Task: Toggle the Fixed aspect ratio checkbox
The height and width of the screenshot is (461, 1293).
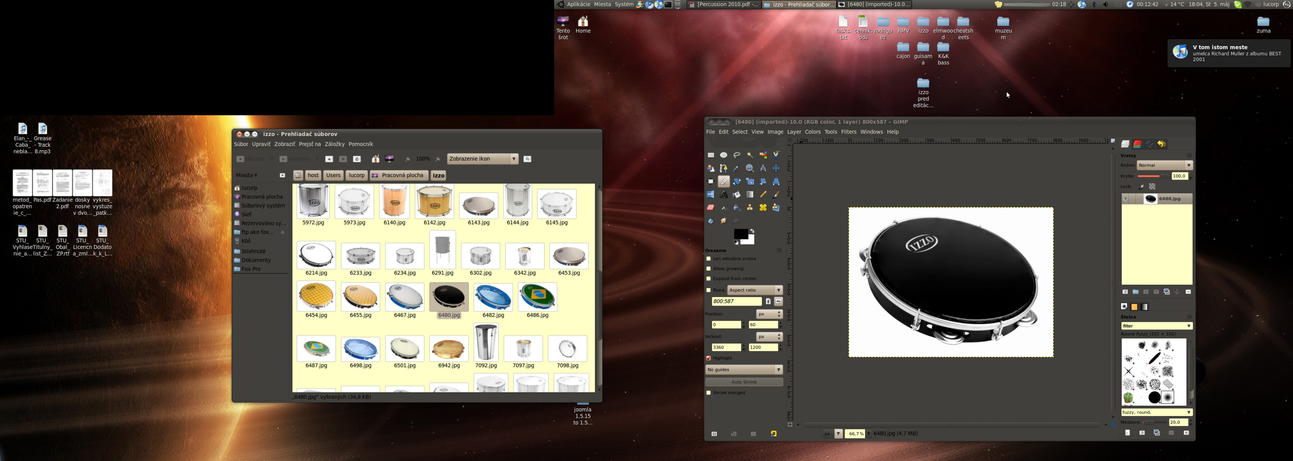Action: pyautogui.click(x=708, y=290)
